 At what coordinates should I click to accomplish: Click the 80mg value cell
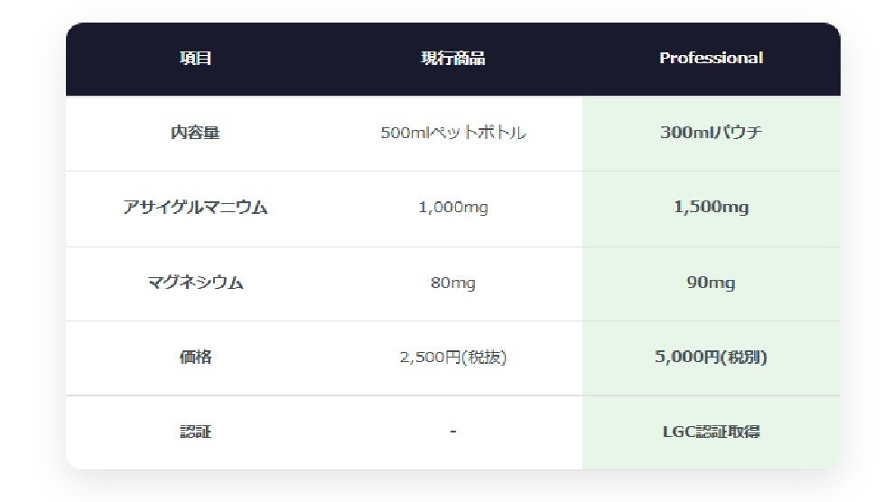(452, 283)
